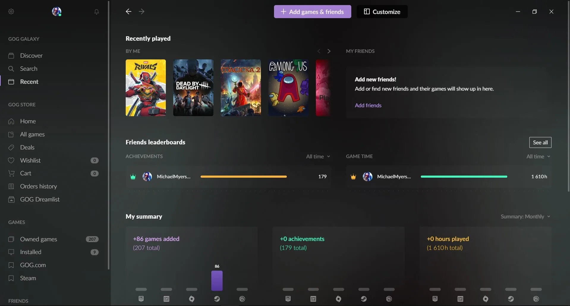
Task: Click Ubisoft icon under games added
Action: [x=242, y=299]
